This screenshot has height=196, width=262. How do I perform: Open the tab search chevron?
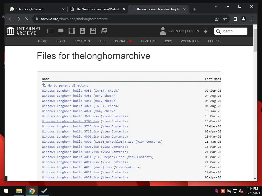pos(216,6)
